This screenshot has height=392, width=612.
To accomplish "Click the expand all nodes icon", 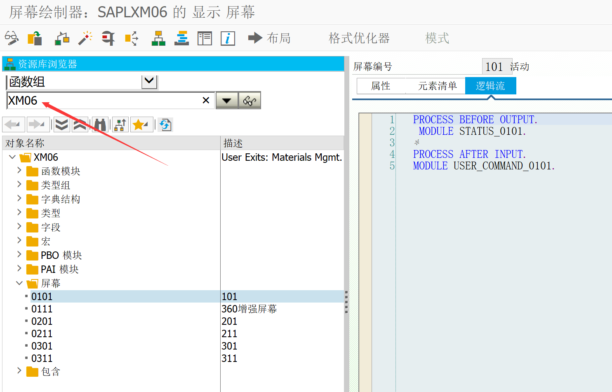I will pyautogui.click(x=62, y=124).
